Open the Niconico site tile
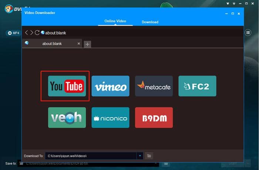This screenshot has width=259, height=170. pos(110,118)
